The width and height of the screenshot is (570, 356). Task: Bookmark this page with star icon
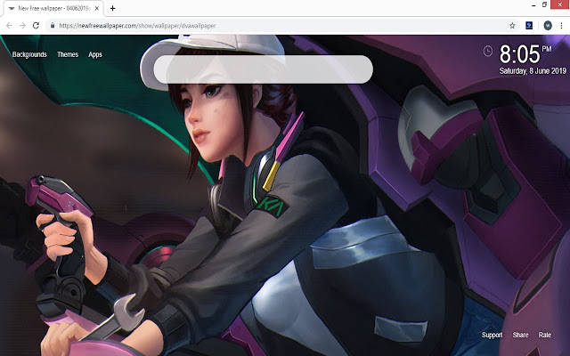coord(512,26)
